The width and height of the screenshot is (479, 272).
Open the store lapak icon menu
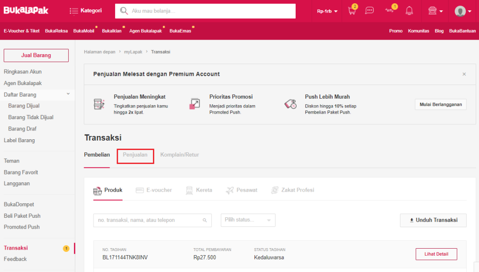coord(435,11)
